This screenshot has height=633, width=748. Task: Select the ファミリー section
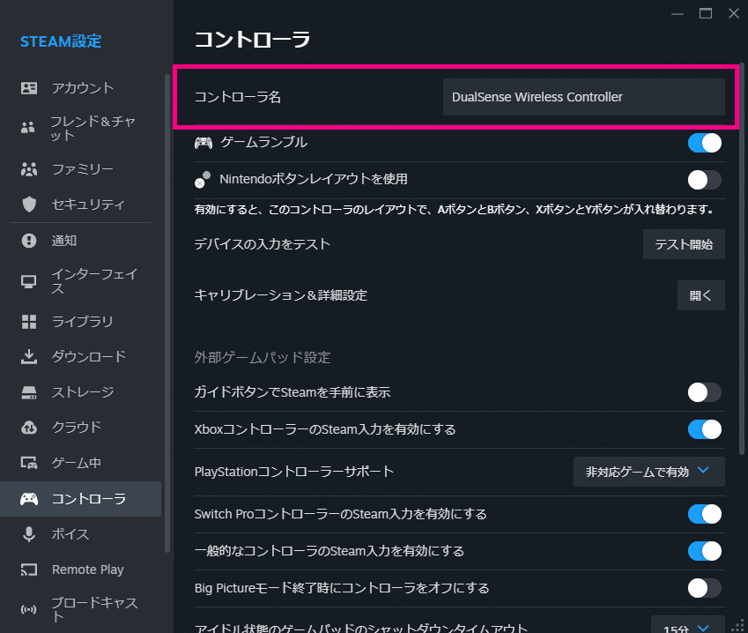[x=81, y=169]
